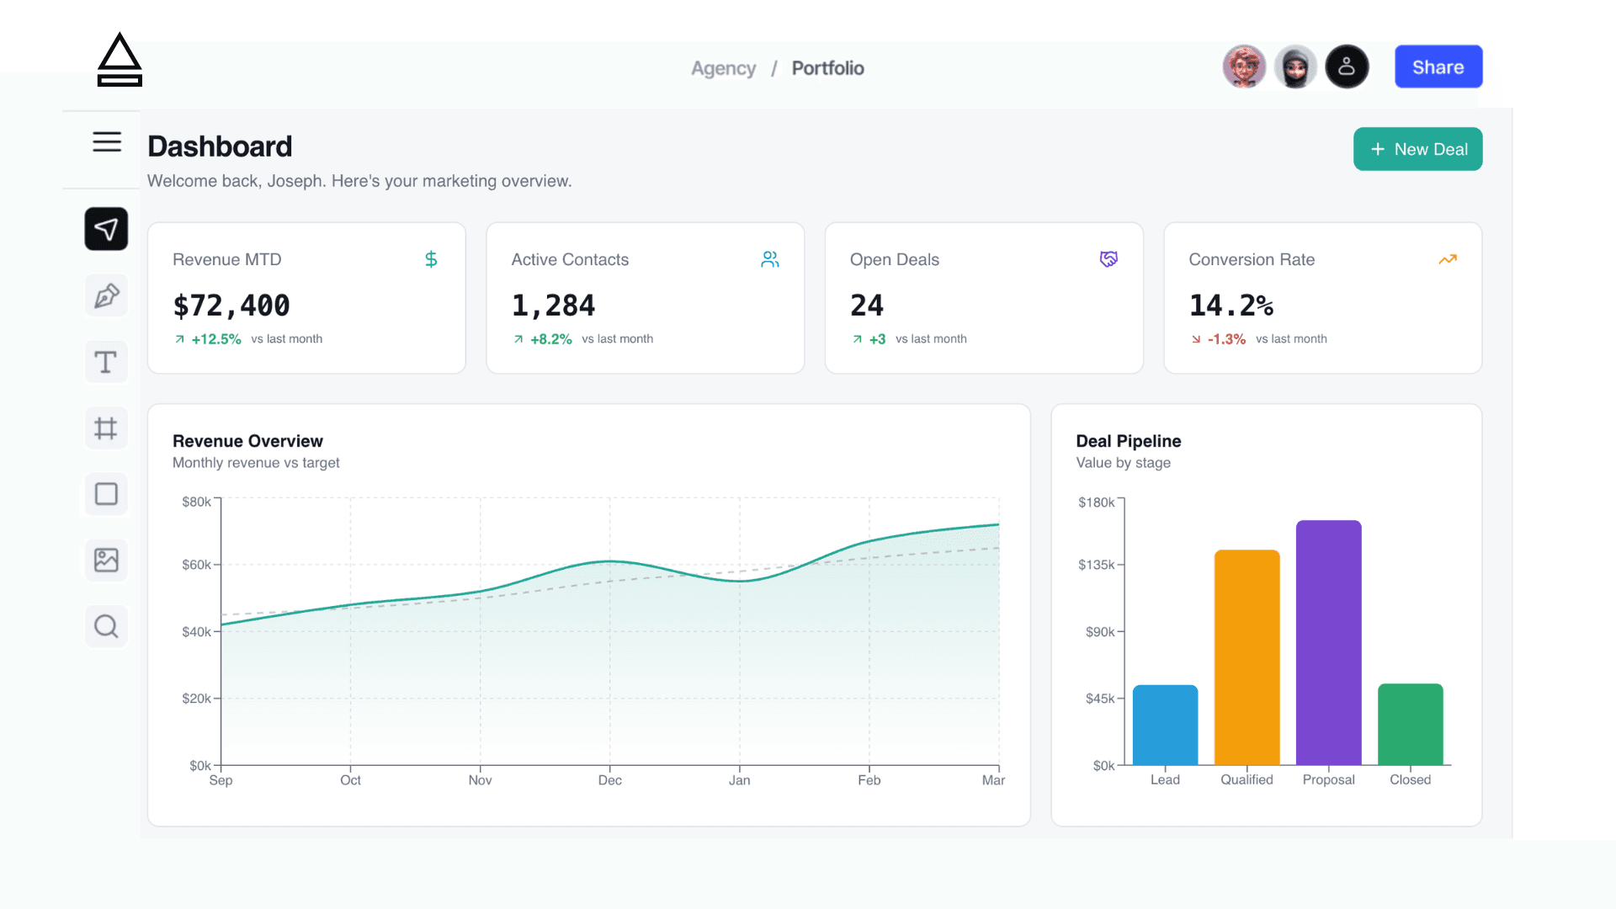Open the Search tool
Viewport: 1616px width, 909px height.
pyautogui.click(x=106, y=626)
